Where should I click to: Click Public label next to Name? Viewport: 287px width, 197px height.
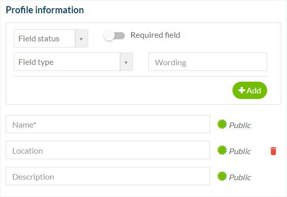click(240, 126)
